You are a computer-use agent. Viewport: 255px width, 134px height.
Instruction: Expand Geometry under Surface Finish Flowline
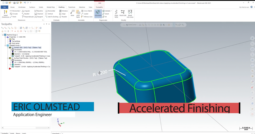click(10, 64)
